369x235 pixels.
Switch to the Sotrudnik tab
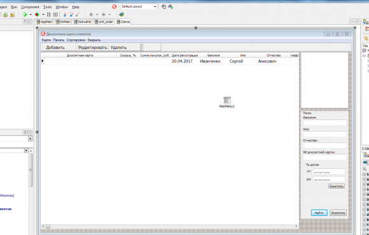[82, 22]
